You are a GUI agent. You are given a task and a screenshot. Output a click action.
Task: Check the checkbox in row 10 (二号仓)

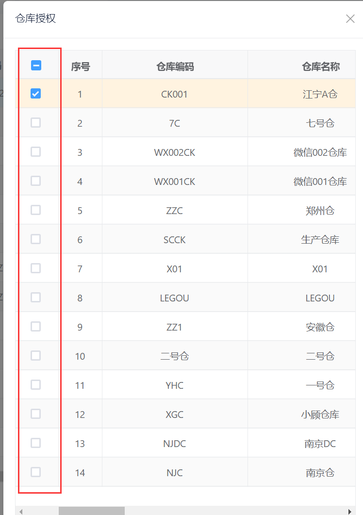(35, 356)
